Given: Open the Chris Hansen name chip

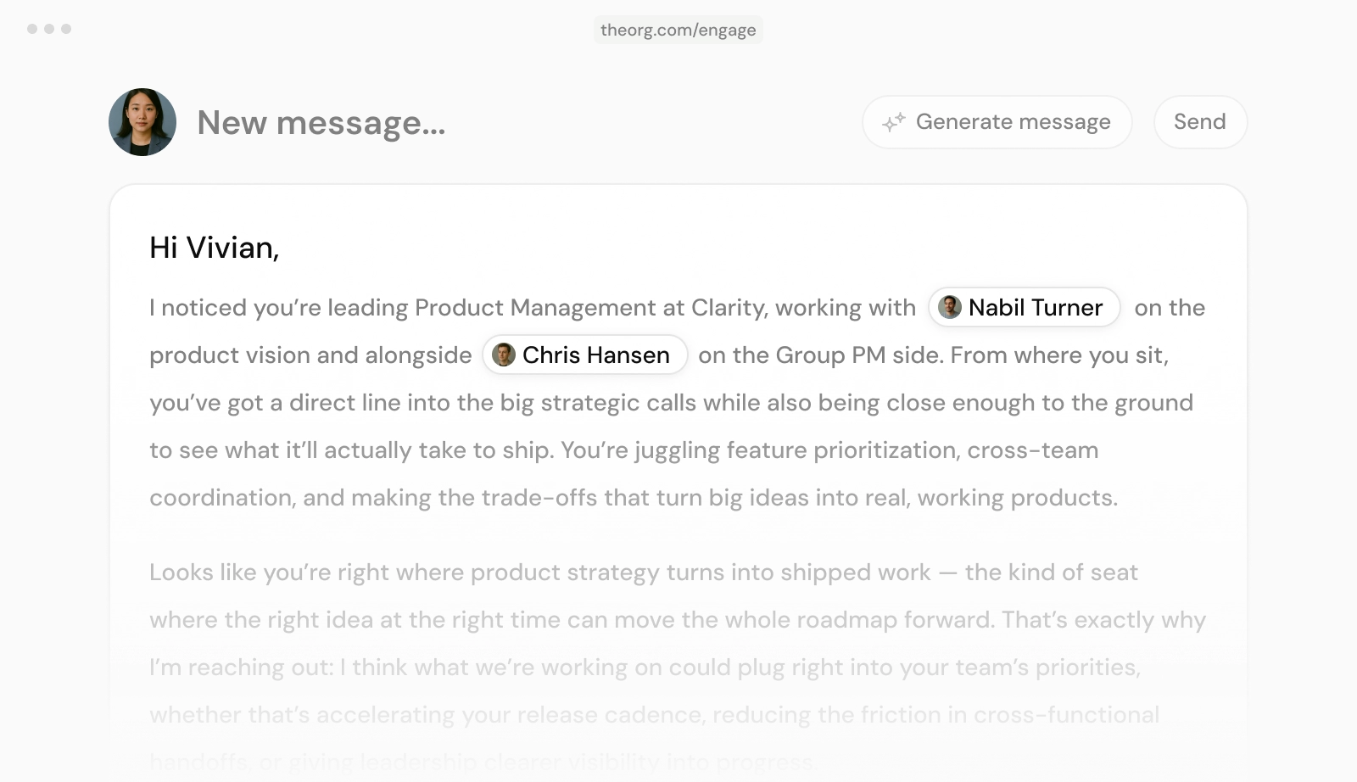Looking at the screenshot, I should tap(585, 355).
